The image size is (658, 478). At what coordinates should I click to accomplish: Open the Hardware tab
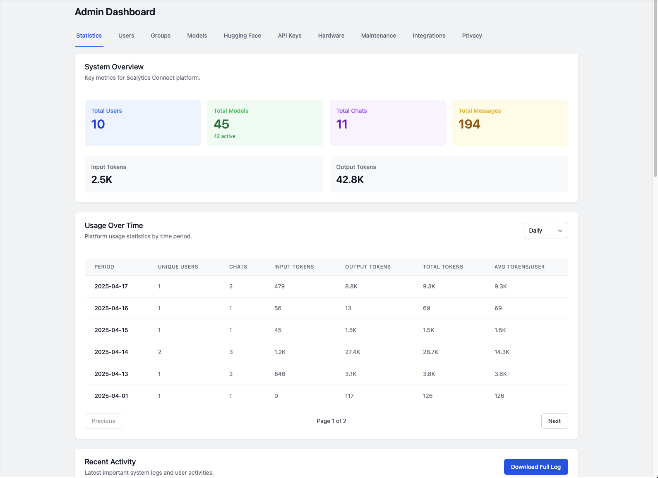coord(331,36)
